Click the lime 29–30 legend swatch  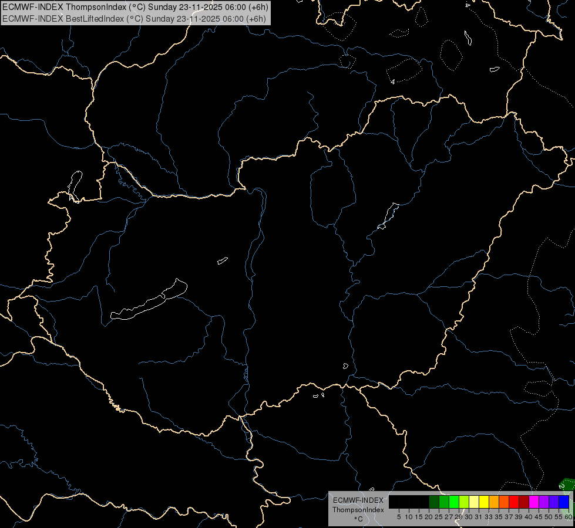click(464, 502)
